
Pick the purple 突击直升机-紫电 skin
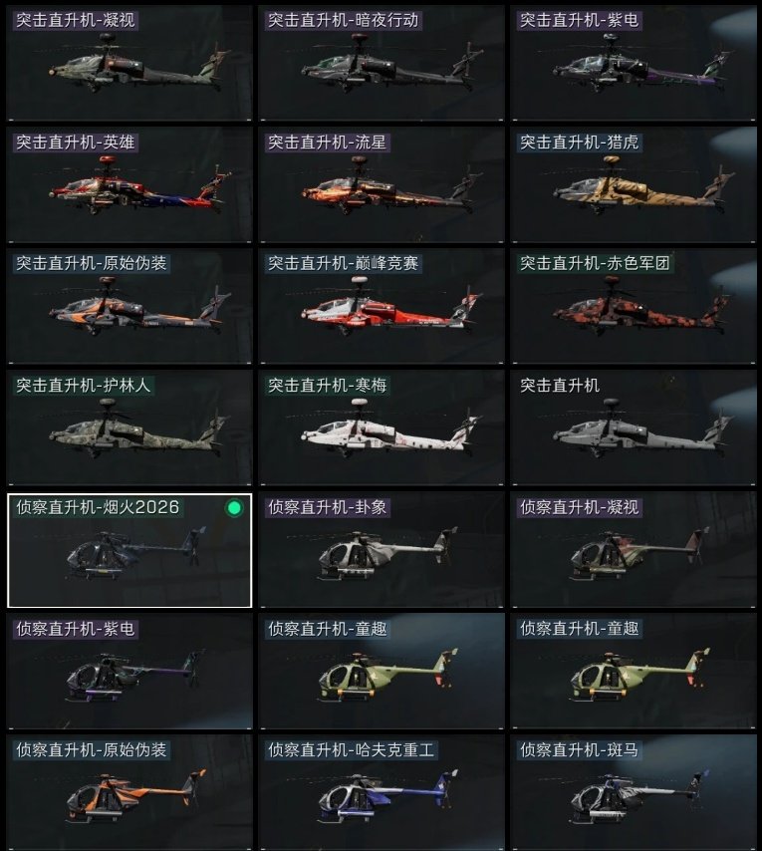634,63
